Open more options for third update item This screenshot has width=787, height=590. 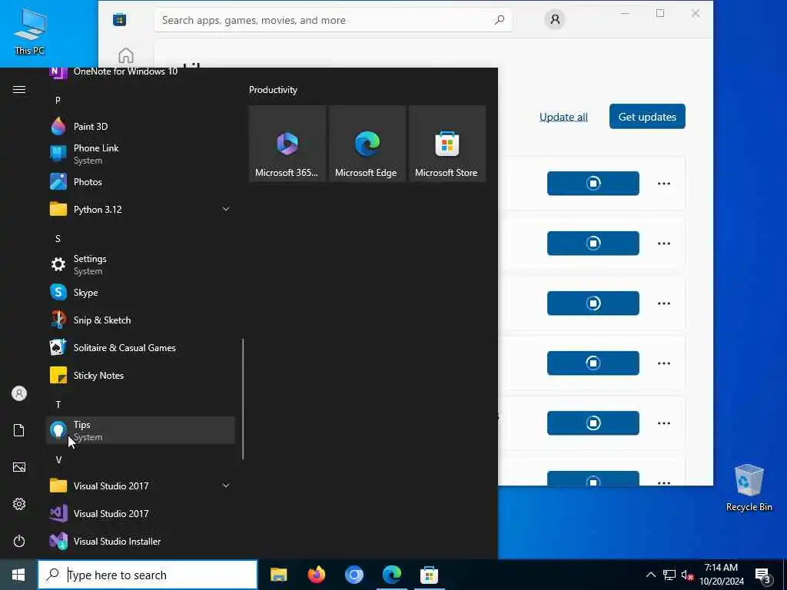coord(663,303)
